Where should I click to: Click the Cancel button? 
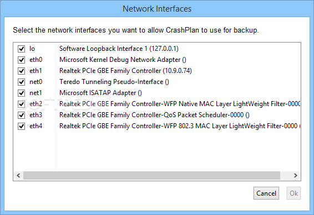coord(266,193)
